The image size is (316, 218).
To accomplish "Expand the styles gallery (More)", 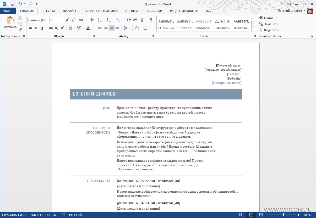I will click(x=253, y=29).
